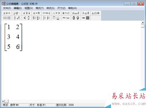This screenshot has height=108, width=146.
Task: Open the subscript and superscript templates palette
Action: tap(27, 18)
